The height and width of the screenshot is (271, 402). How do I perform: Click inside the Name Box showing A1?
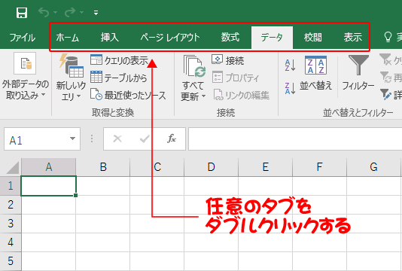pos(36,139)
